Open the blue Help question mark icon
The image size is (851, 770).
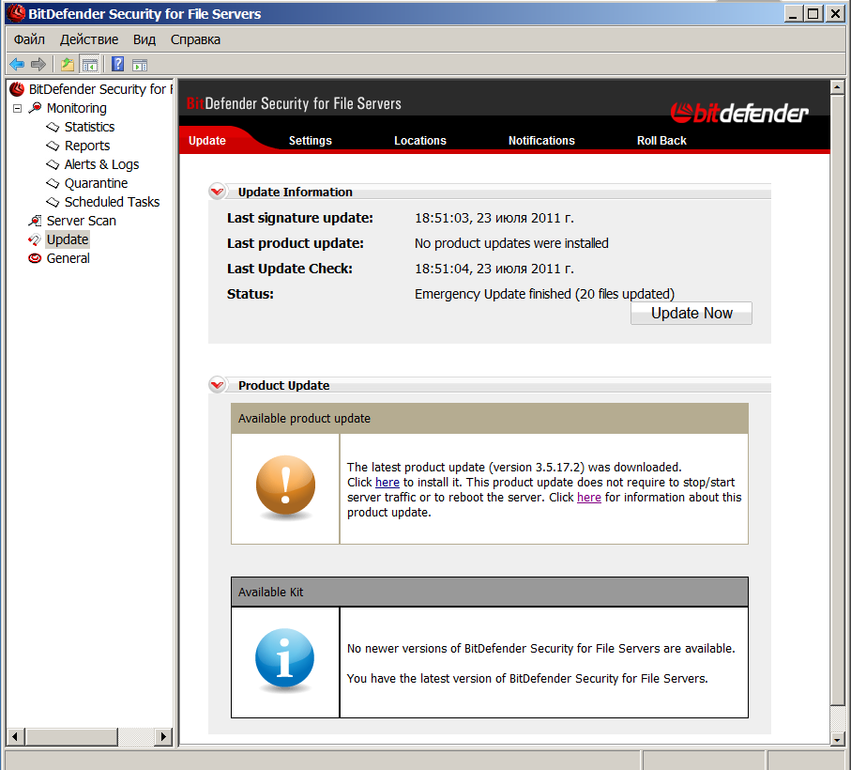[x=118, y=64]
